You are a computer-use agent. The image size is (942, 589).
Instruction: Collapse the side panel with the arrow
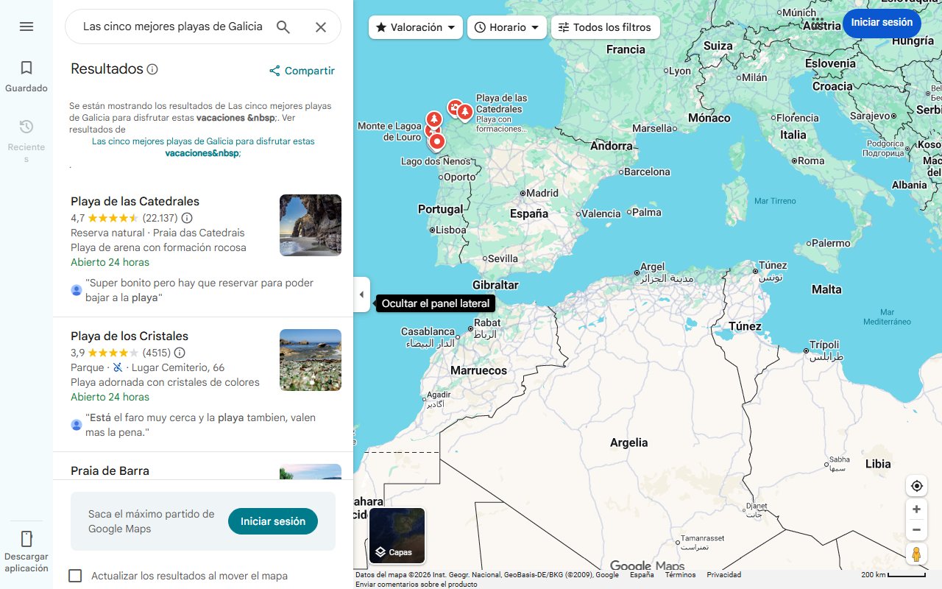point(361,294)
